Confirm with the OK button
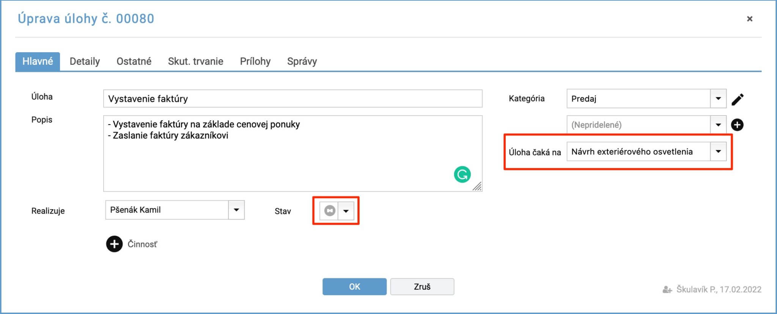This screenshot has height=314, width=777. [x=354, y=287]
